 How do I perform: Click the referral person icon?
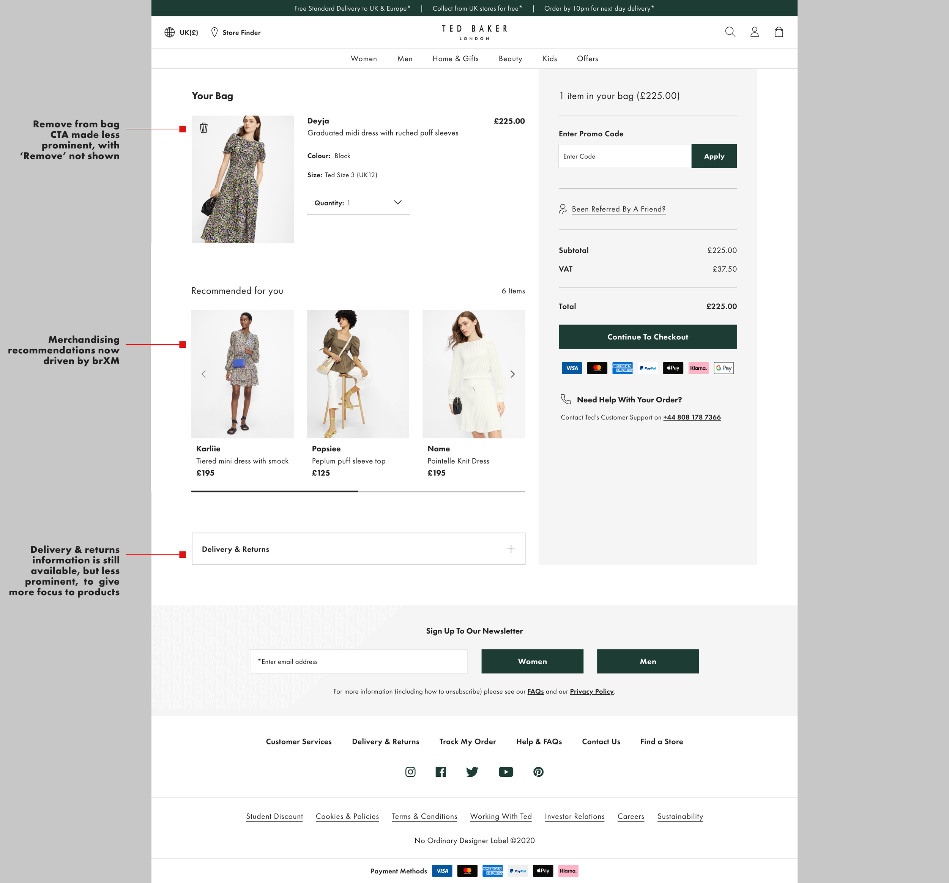pos(563,209)
